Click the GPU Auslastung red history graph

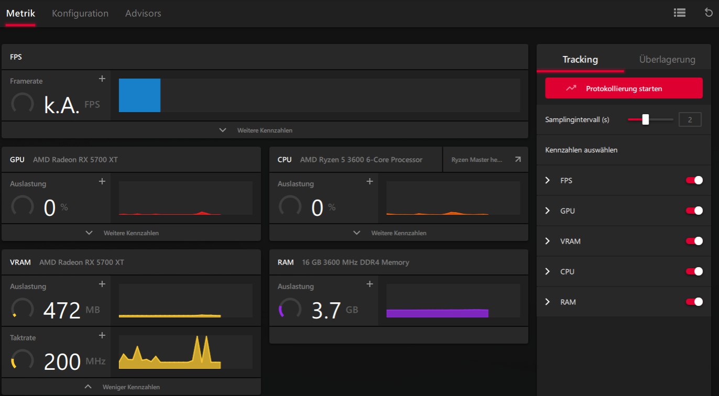click(186, 198)
